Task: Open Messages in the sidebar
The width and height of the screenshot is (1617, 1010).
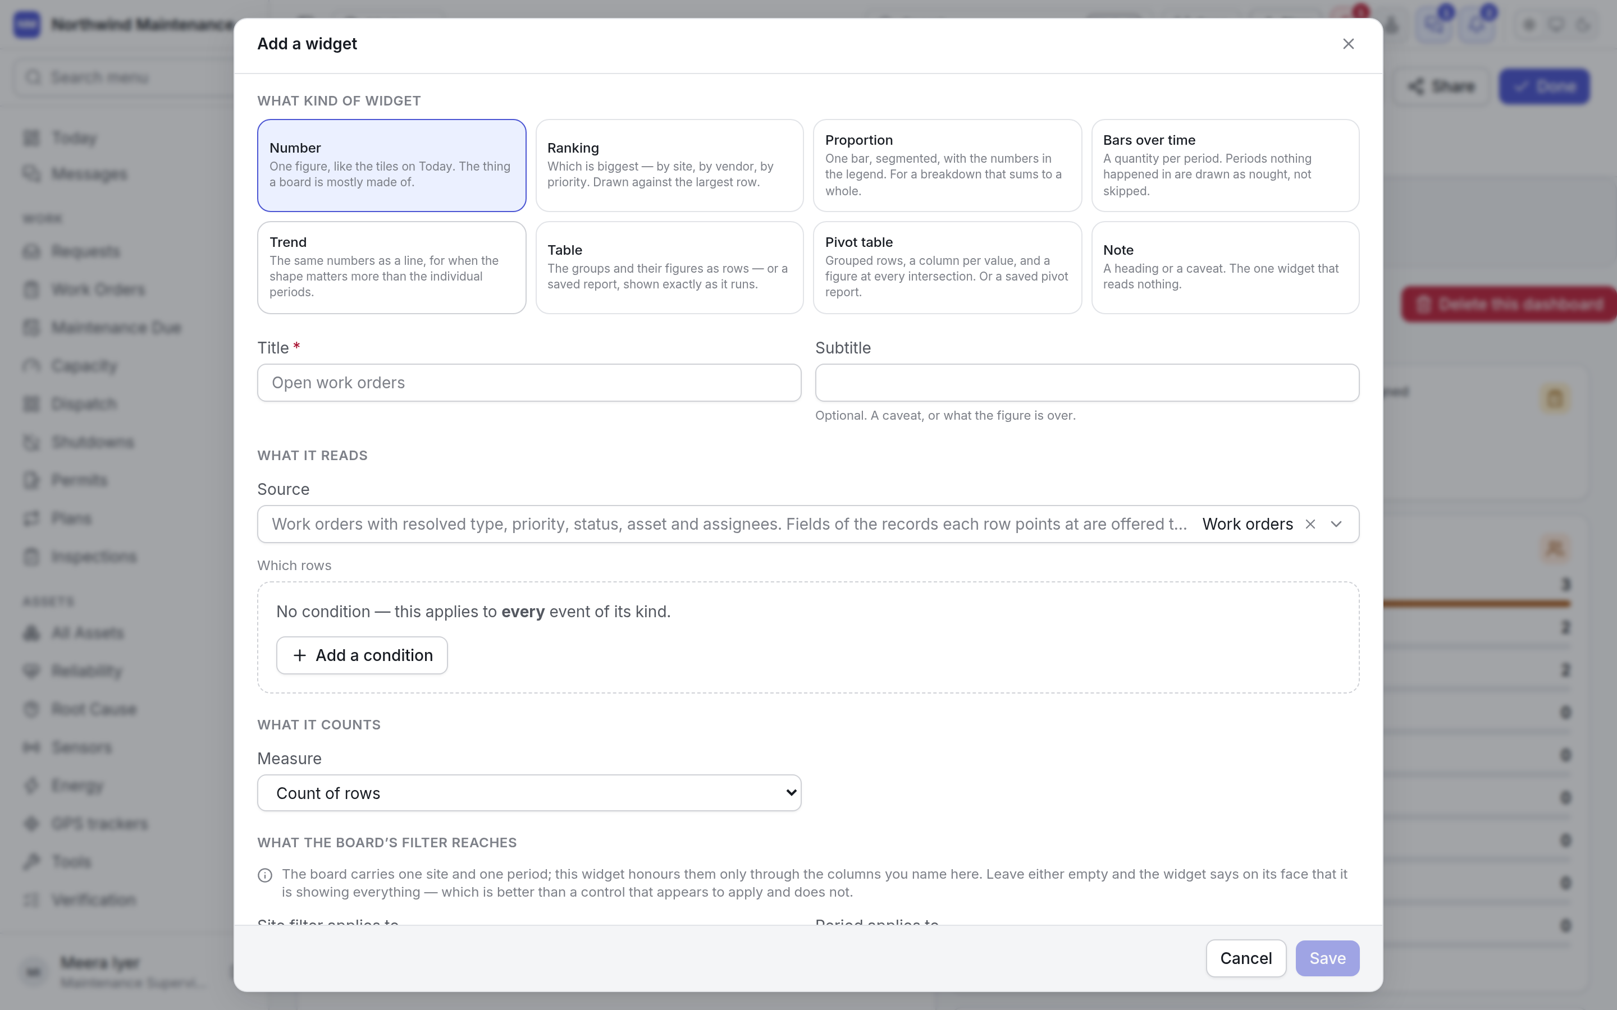Action: [89, 175]
